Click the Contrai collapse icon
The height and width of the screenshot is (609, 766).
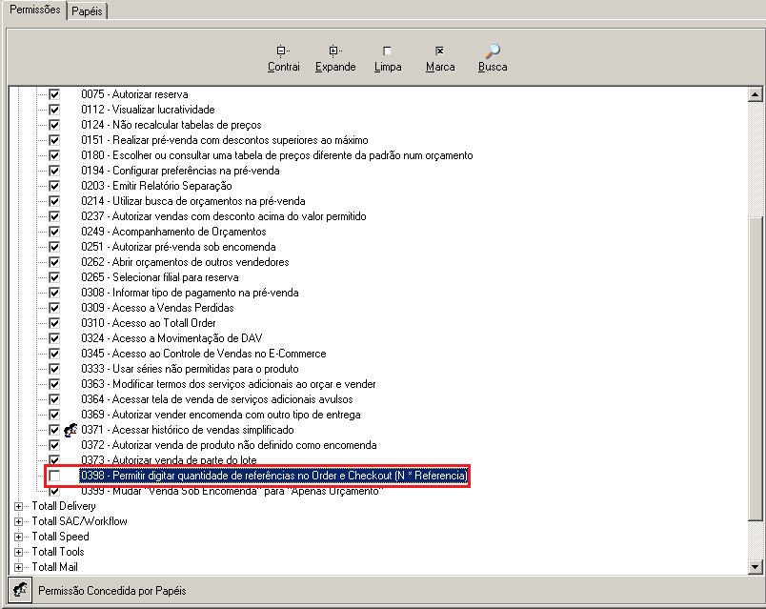click(x=283, y=51)
